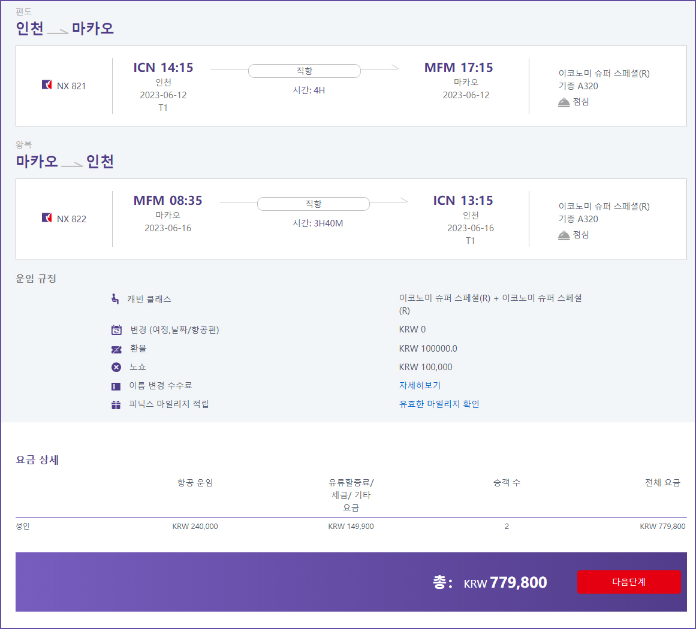Click the 직항 label on the outbound flight
Screen dimensions: 696x629
click(305, 71)
